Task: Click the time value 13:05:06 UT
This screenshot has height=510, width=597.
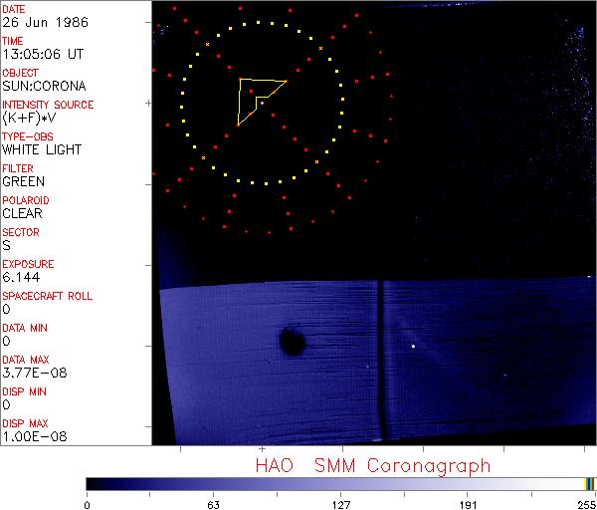Action: pos(42,55)
